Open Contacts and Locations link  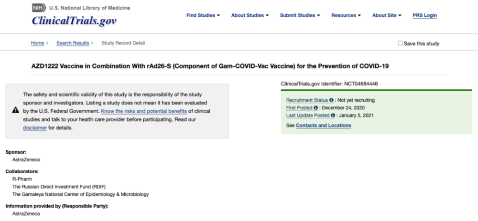[323, 126]
